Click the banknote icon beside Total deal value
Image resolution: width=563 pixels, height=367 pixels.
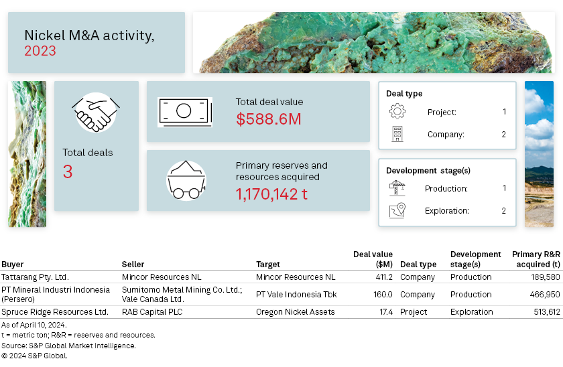click(x=184, y=112)
